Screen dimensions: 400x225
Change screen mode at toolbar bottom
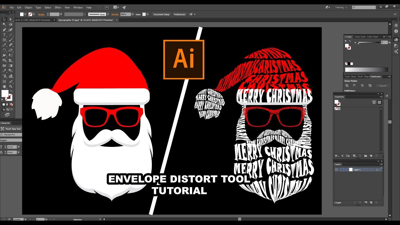click(7, 115)
